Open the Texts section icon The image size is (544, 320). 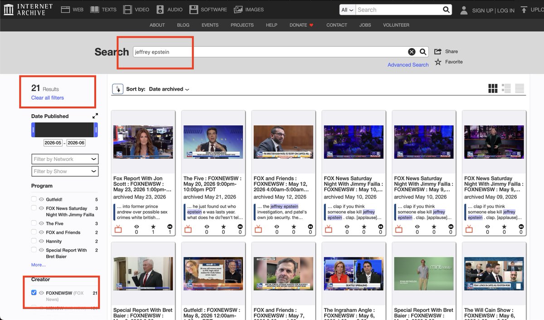[x=94, y=10]
